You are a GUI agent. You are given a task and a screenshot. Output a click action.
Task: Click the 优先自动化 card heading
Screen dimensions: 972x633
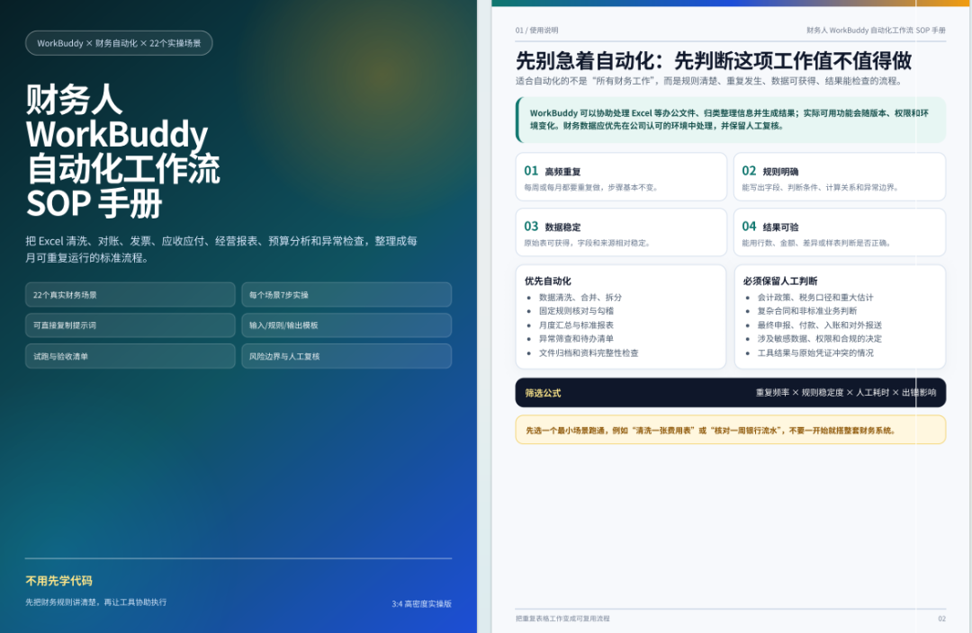[x=548, y=281]
